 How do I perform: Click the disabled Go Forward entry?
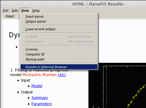click(x=59, y=42)
